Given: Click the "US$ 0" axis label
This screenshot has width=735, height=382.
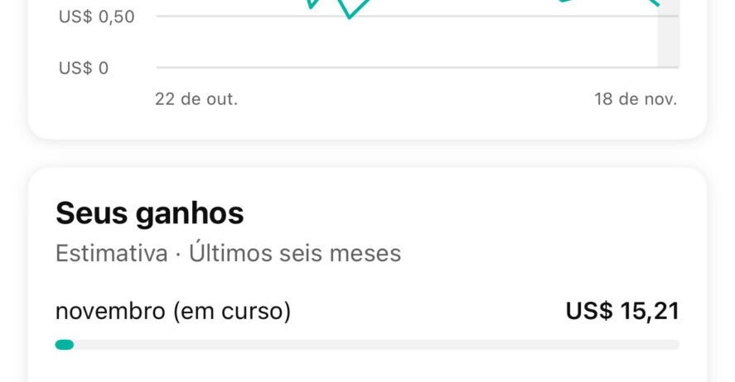Looking at the screenshot, I should (84, 69).
